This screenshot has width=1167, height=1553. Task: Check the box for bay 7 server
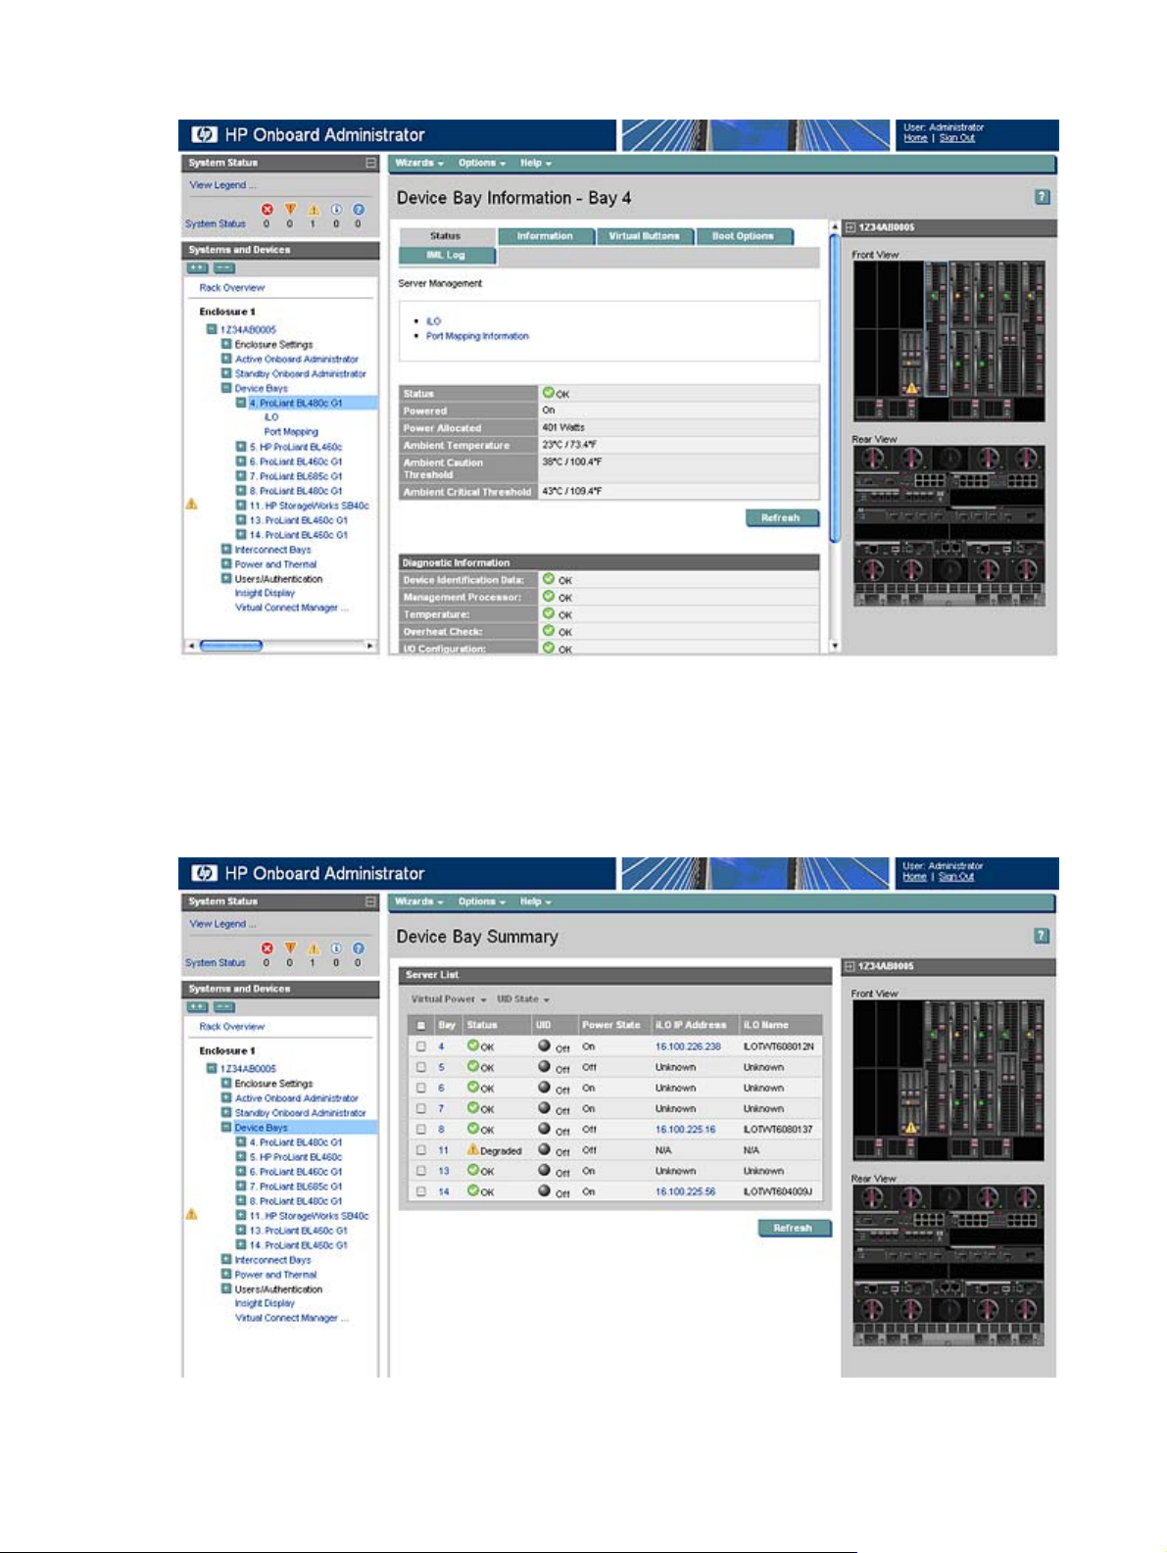421,1108
